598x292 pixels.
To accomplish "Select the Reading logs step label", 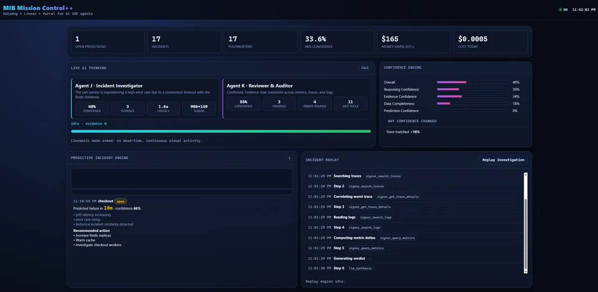I will click(x=345, y=217).
